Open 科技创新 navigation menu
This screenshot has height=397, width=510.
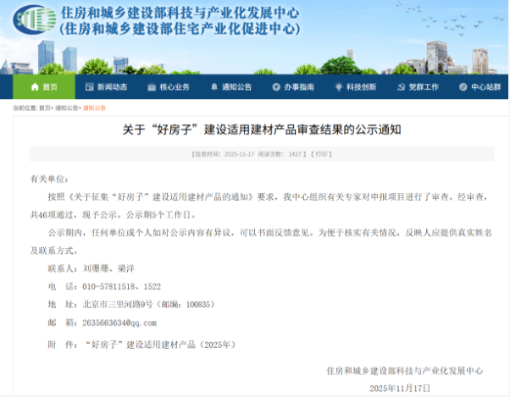click(x=362, y=87)
